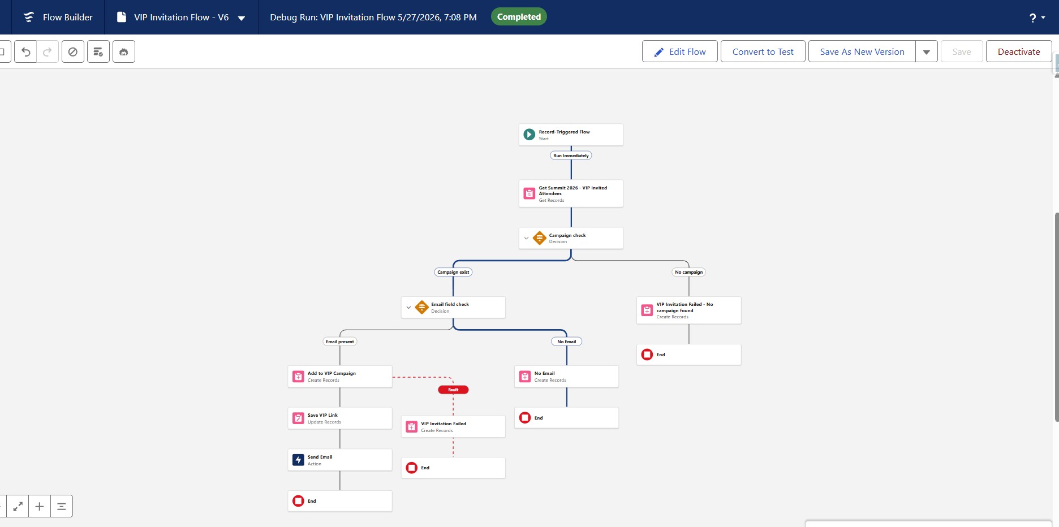Click the fit-to-screen expand icon
Image resolution: width=1059 pixels, height=527 pixels.
[x=18, y=506]
